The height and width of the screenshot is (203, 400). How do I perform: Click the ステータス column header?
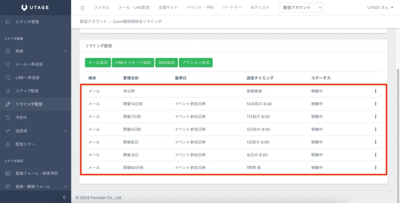[x=321, y=78]
